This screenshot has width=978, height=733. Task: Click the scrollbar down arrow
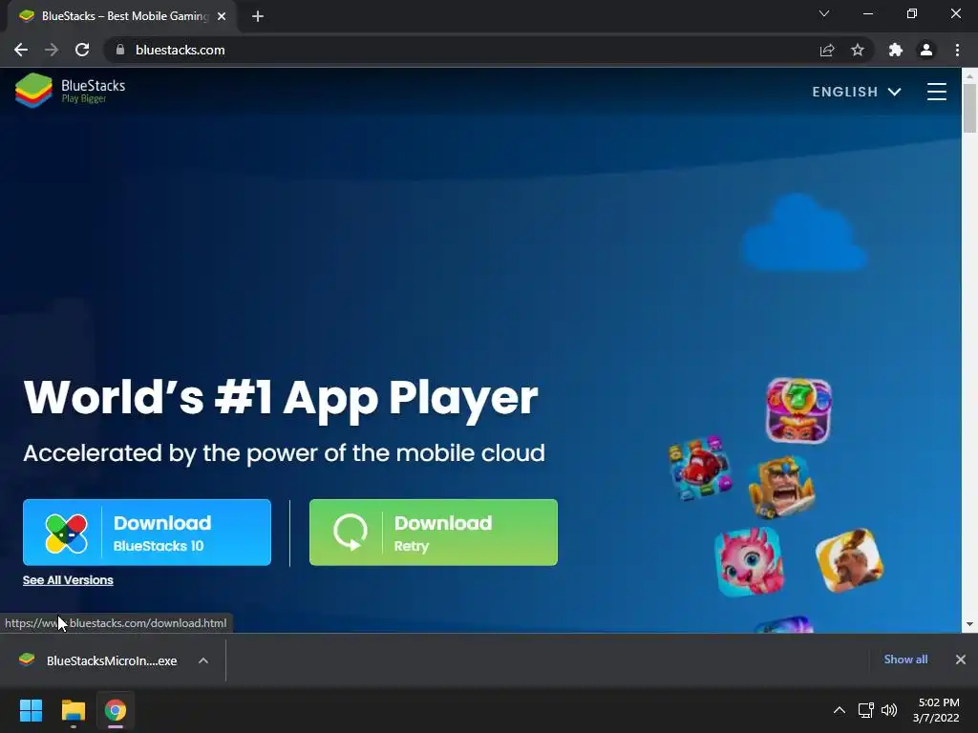click(x=969, y=624)
